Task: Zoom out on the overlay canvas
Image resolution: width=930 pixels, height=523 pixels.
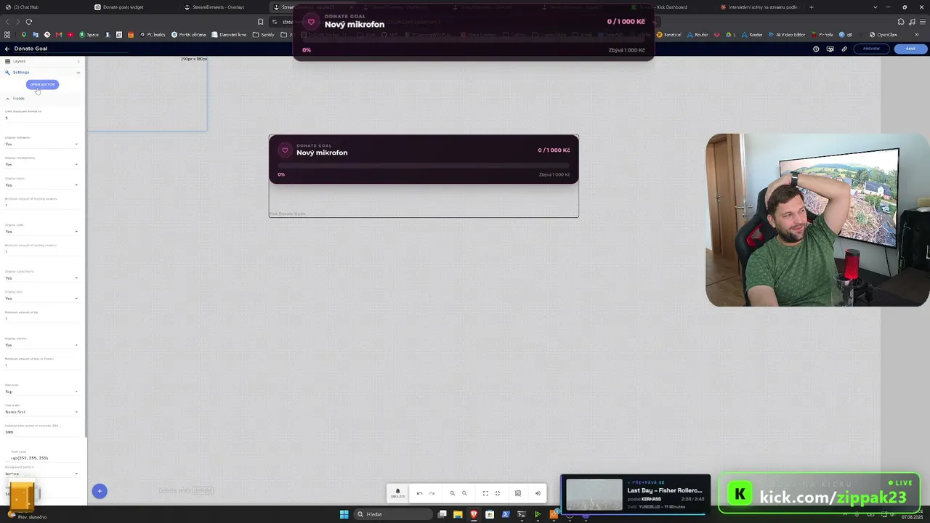Action: click(x=464, y=493)
